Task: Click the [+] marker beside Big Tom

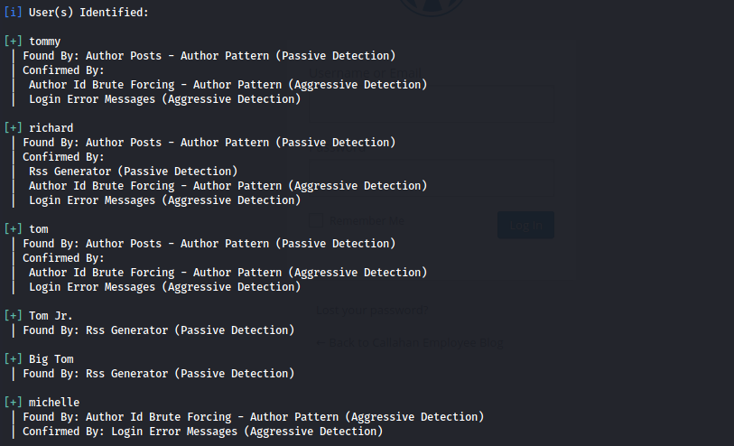Action: point(13,359)
